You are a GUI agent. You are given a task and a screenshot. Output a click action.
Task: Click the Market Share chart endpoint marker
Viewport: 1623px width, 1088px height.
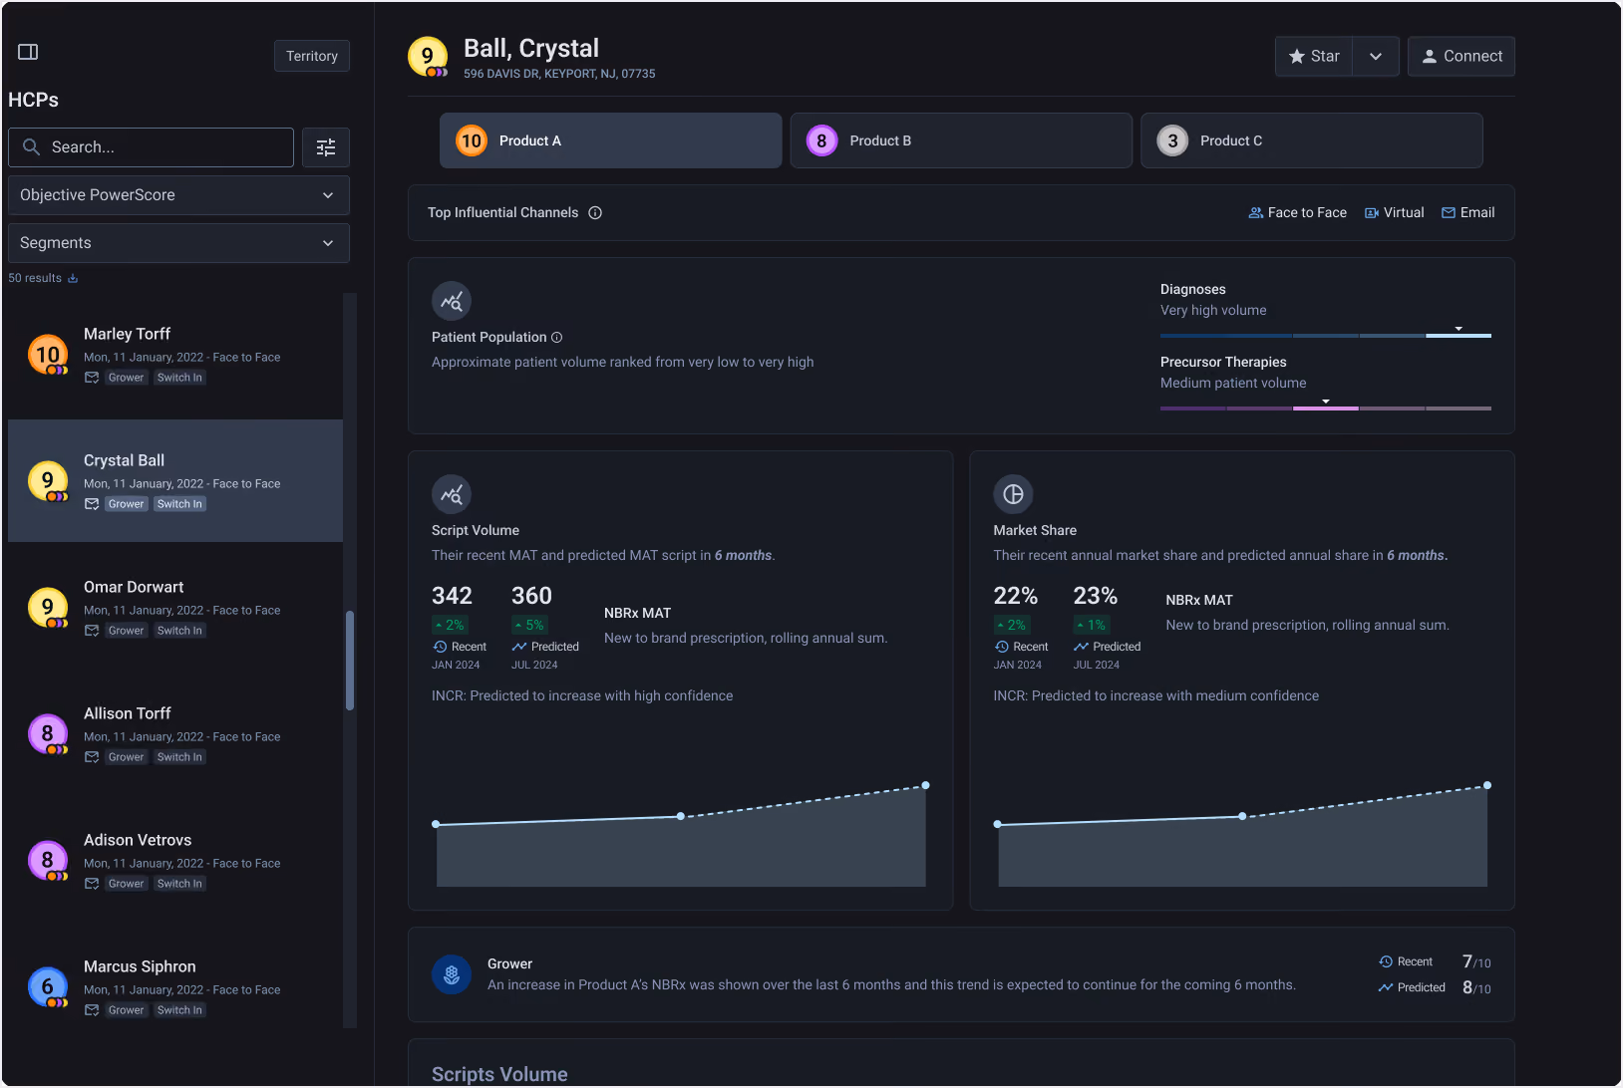coord(1487,786)
